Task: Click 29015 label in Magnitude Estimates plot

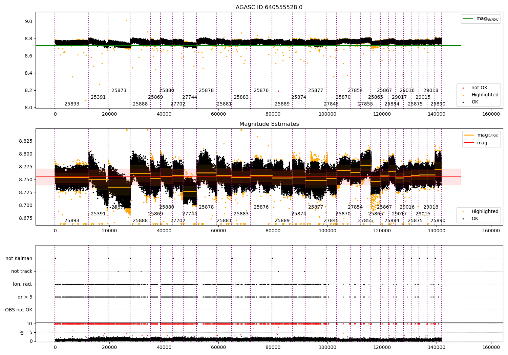Action: [x=423, y=214]
